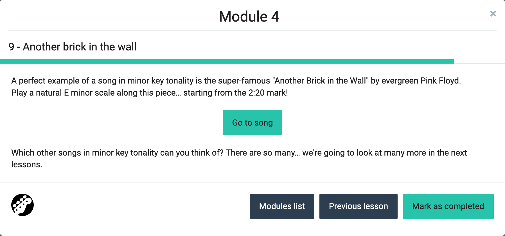Mark as completed this lesson
505x236 pixels.
coord(448,206)
